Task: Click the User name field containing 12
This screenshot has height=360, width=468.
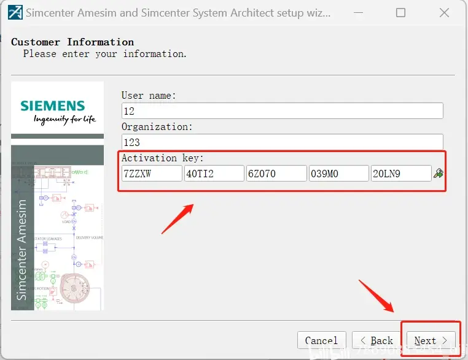Action: click(x=283, y=111)
